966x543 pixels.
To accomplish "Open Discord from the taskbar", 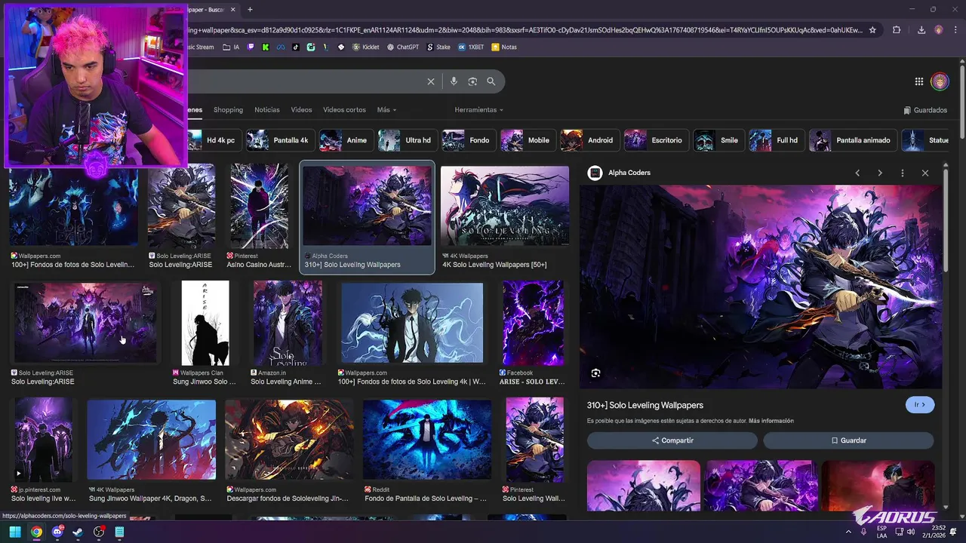I will pos(57,532).
